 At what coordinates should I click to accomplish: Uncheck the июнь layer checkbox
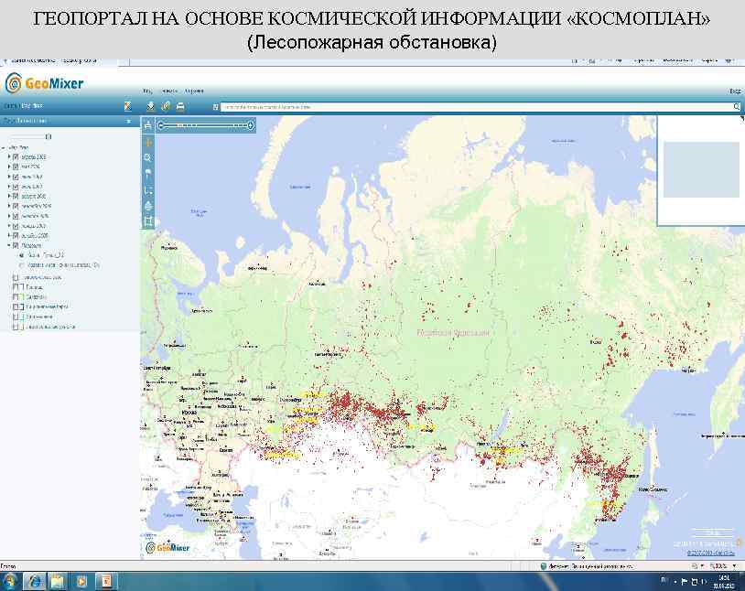tap(16, 177)
